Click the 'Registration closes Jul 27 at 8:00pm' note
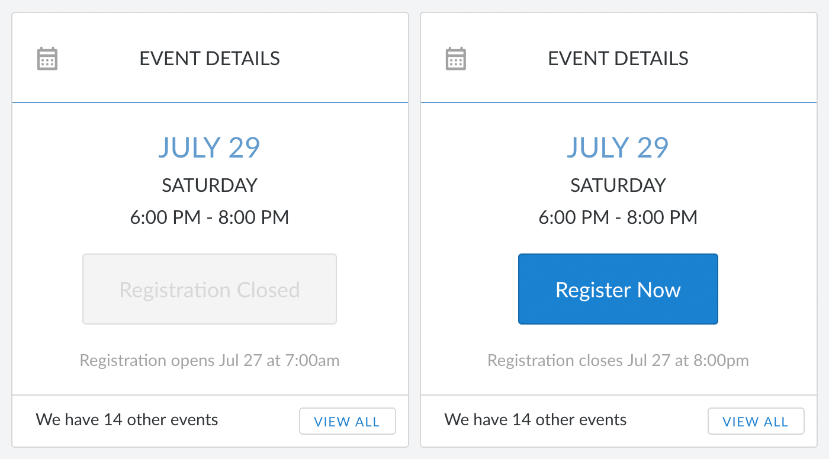 618,360
